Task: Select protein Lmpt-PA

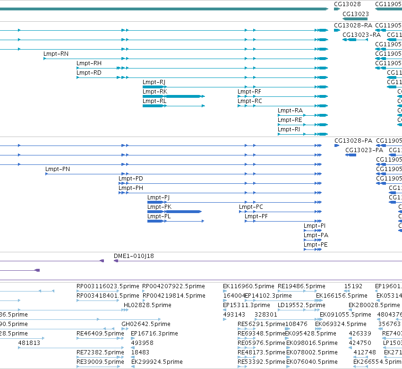Action: 316,235
